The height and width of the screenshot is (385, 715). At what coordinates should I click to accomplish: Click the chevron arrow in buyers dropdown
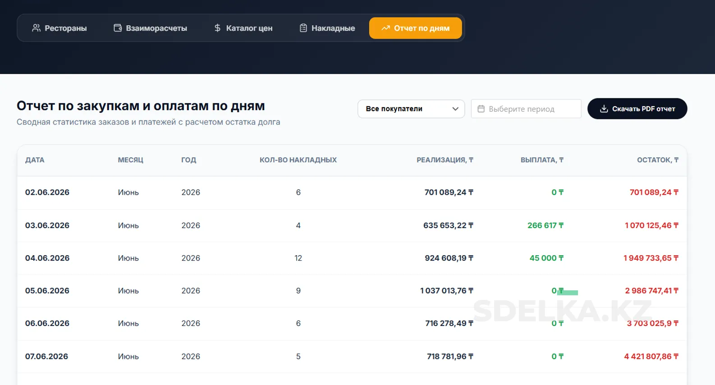click(x=455, y=109)
